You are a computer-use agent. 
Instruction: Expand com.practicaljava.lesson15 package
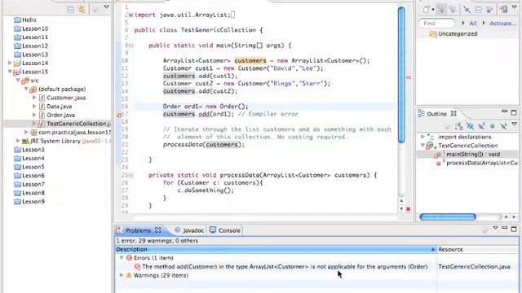click(x=26, y=132)
